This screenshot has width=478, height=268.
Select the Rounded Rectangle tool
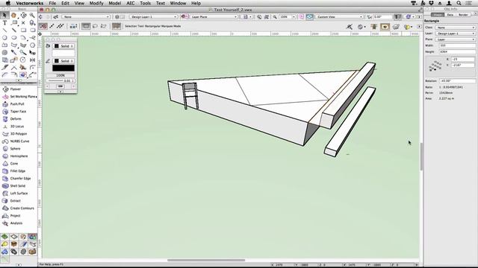[x=32, y=30]
